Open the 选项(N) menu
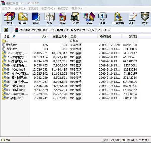This screenshot has height=143, width=151. pyautogui.click(x=63, y=9)
